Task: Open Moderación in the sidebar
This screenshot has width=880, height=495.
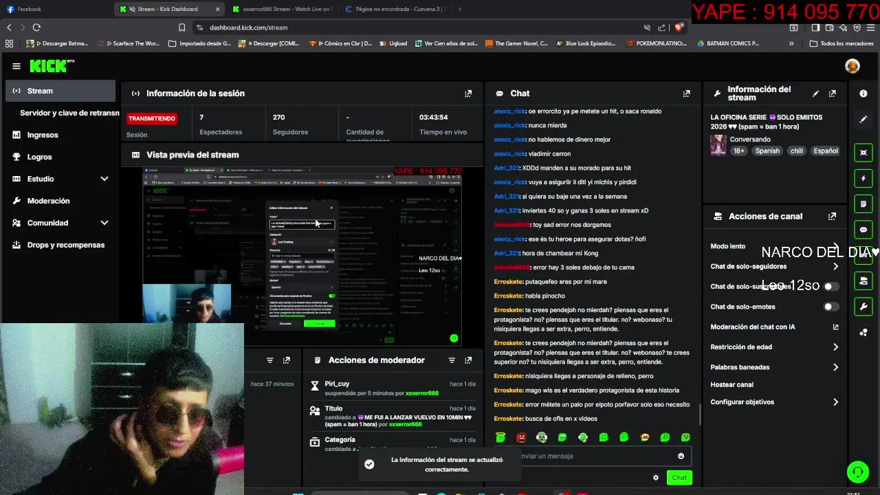Action: [48, 201]
